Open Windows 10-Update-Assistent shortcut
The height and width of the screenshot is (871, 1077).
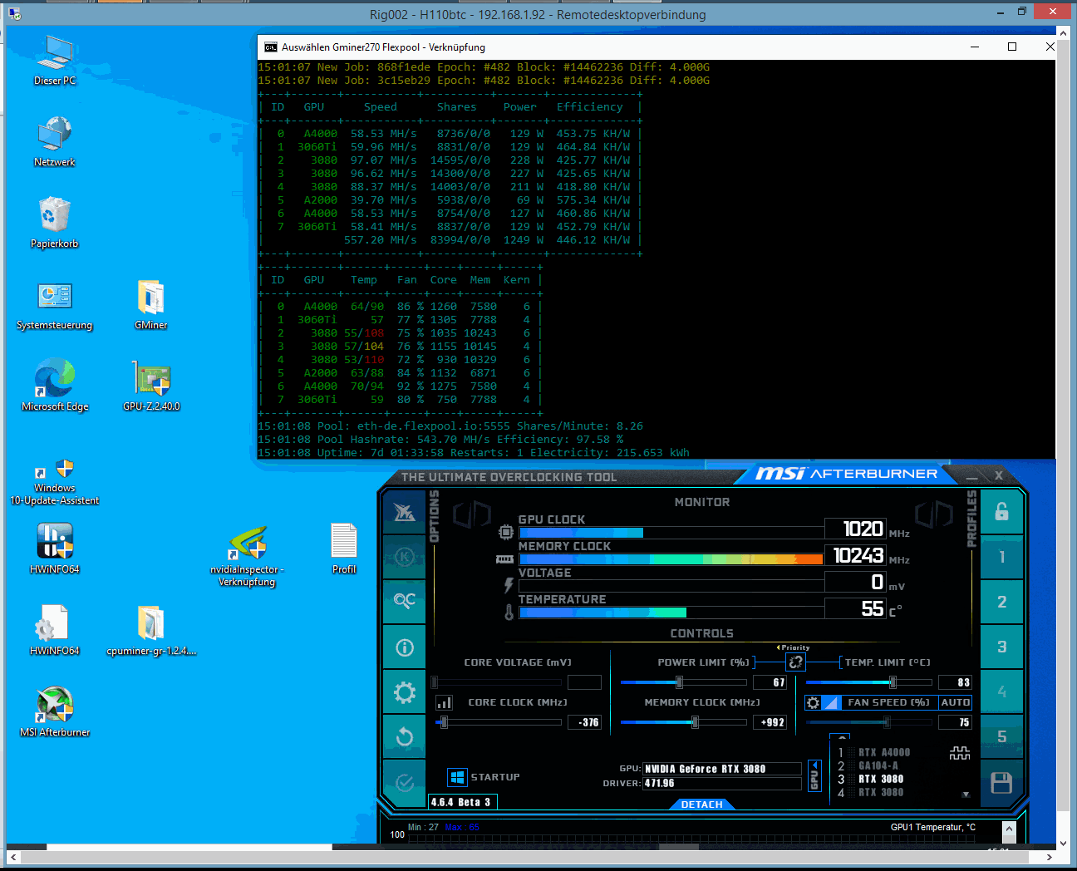[x=55, y=482]
